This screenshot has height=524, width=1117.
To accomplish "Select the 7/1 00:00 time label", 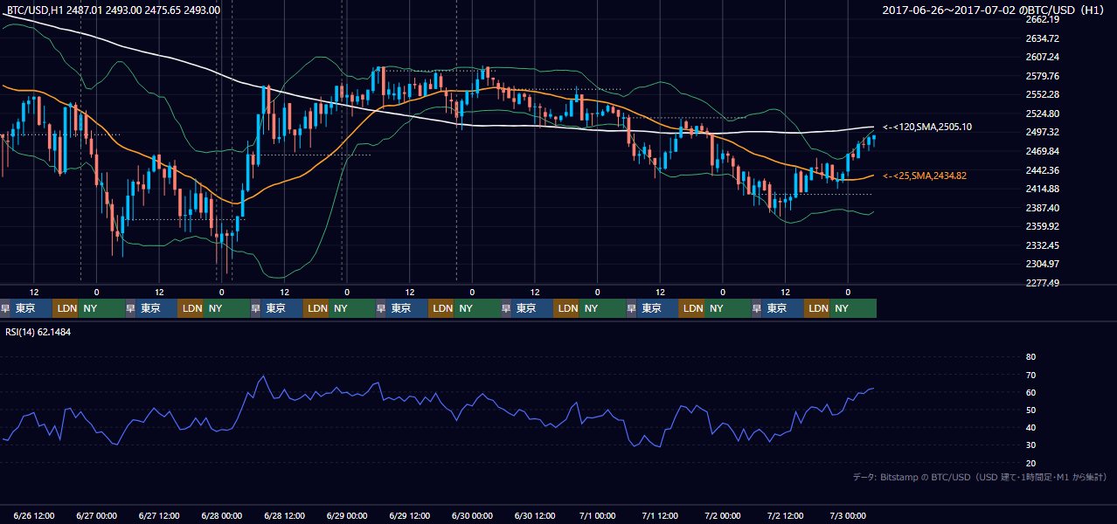I will (598, 516).
